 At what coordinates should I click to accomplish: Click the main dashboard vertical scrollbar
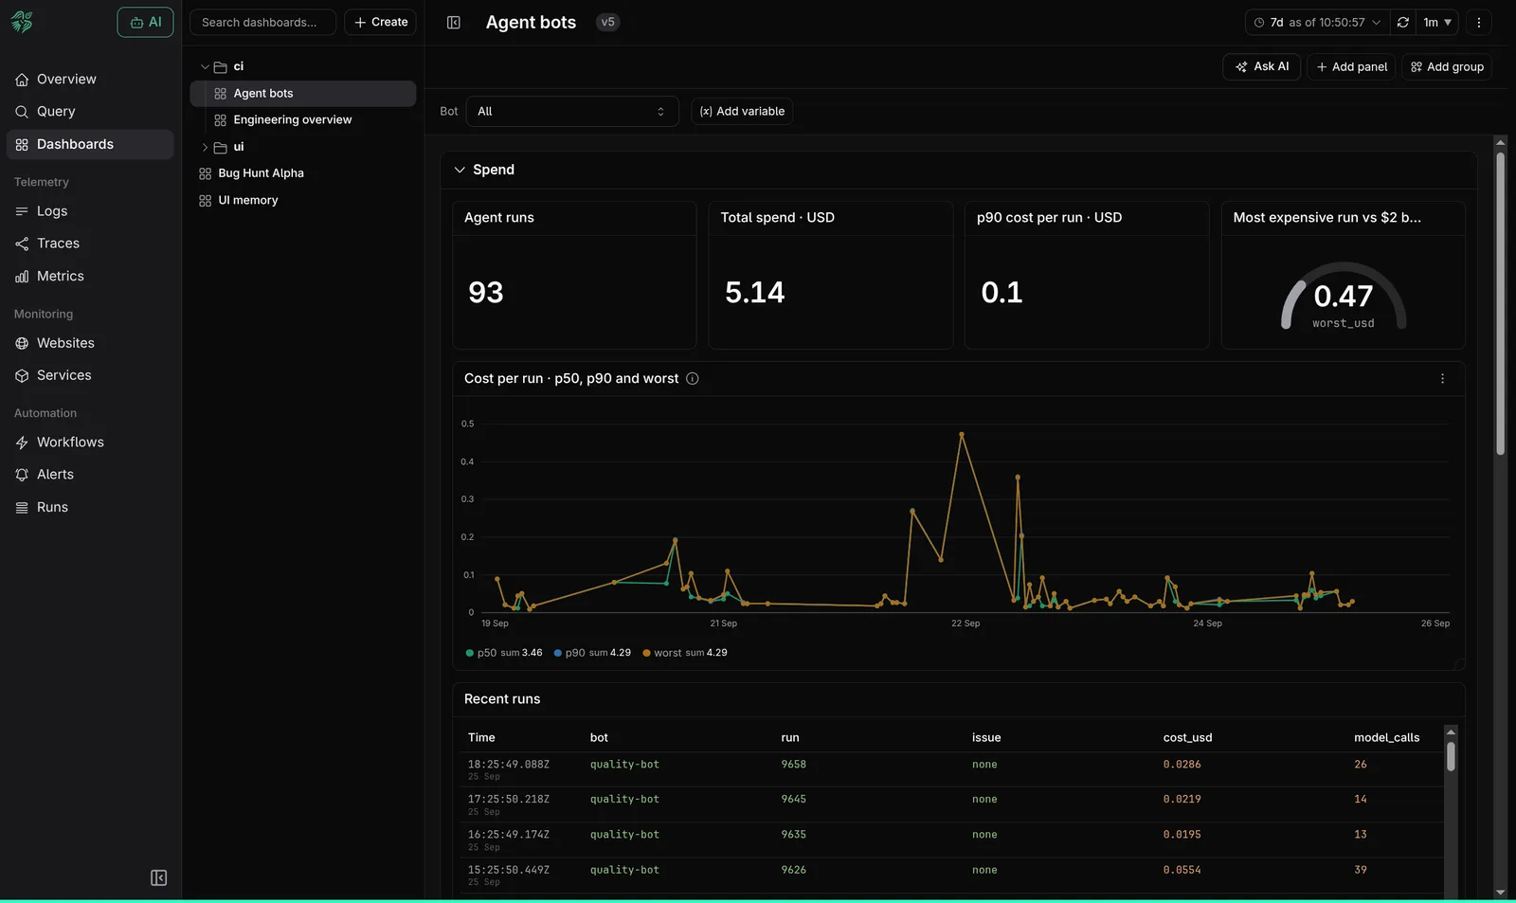1500,303
